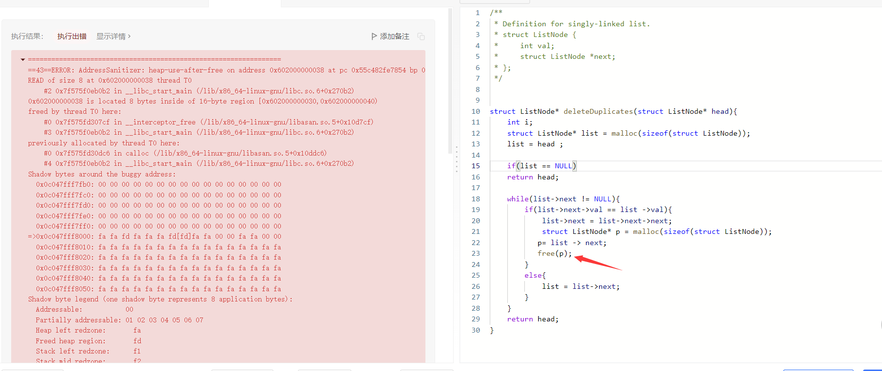
Task: Click the '#0 ... in calloc' stack frame line
Action: 185,153
